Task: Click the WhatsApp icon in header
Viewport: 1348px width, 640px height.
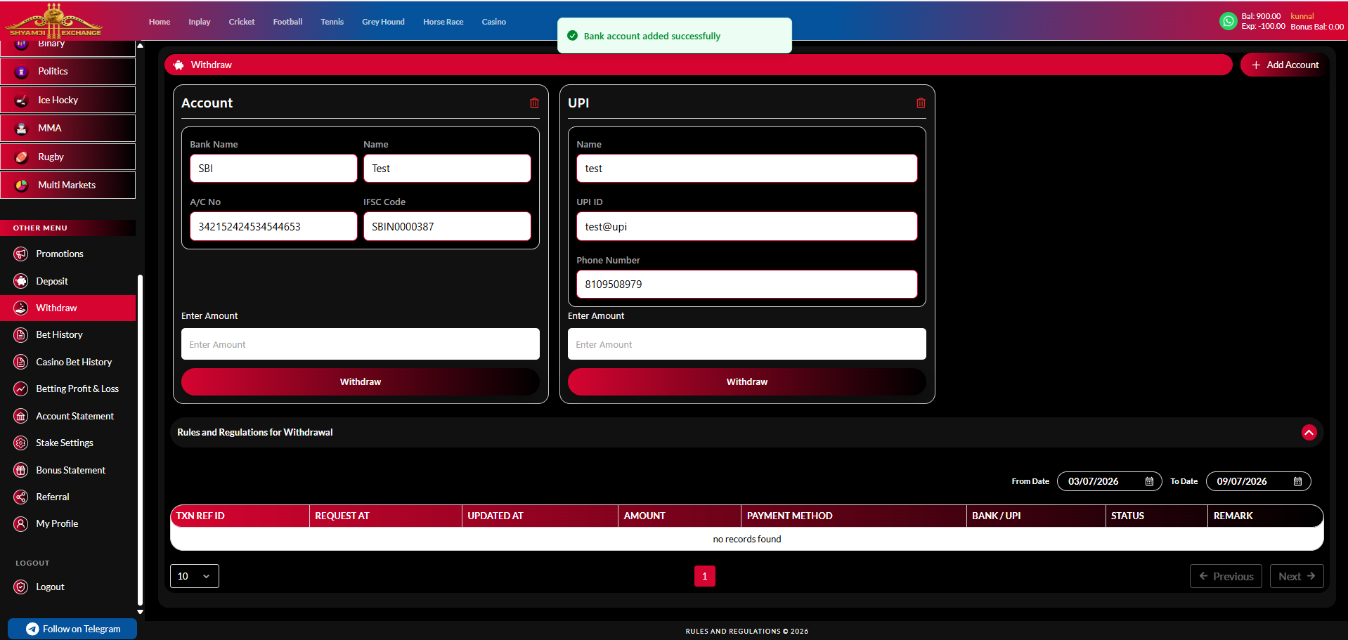Action: pyautogui.click(x=1228, y=21)
